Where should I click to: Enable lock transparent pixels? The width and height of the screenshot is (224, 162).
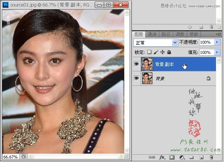(149, 52)
